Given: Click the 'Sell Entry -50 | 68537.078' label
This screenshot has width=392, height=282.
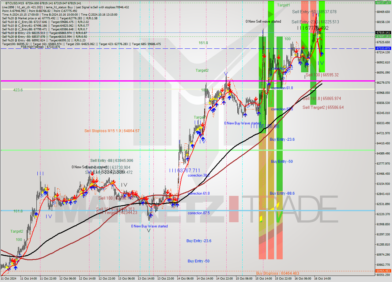Looking at the screenshot, I should 314,12.
